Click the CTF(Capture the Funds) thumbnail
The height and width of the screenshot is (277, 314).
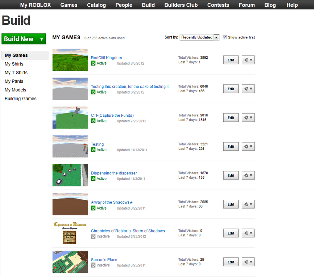70,117
